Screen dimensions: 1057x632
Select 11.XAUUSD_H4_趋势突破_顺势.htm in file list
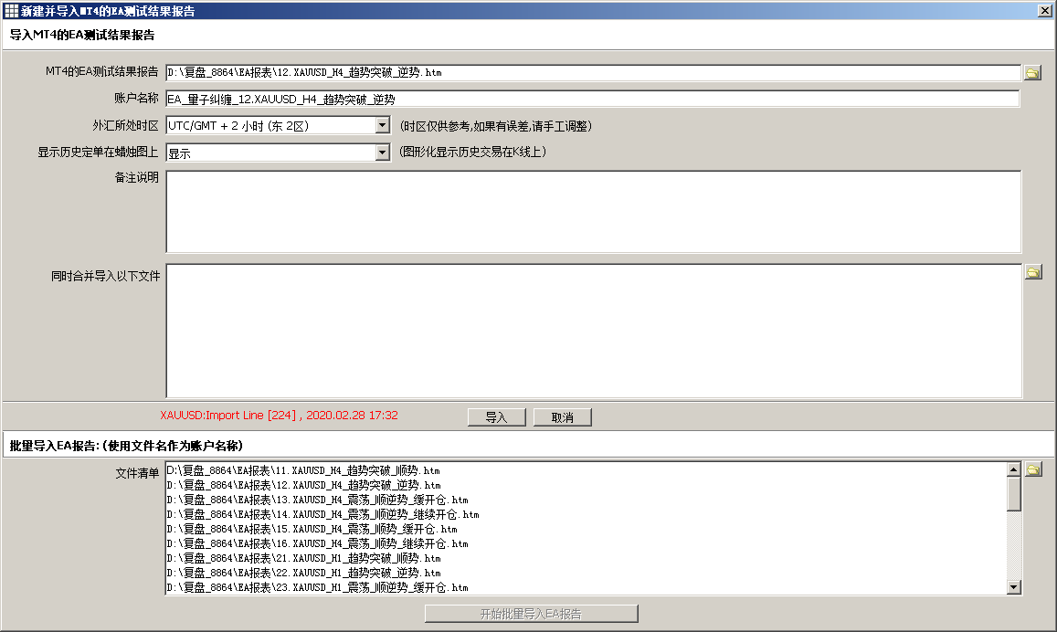pyautogui.click(x=304, y=470)
